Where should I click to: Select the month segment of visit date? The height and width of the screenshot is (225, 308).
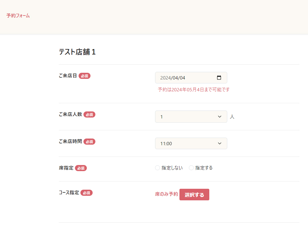[x=175, y=78]
